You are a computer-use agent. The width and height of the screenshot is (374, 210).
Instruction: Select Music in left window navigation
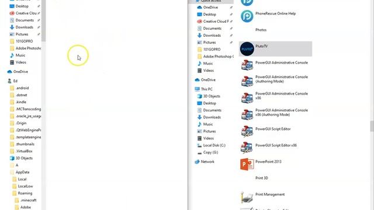click(x=20, y=55)
